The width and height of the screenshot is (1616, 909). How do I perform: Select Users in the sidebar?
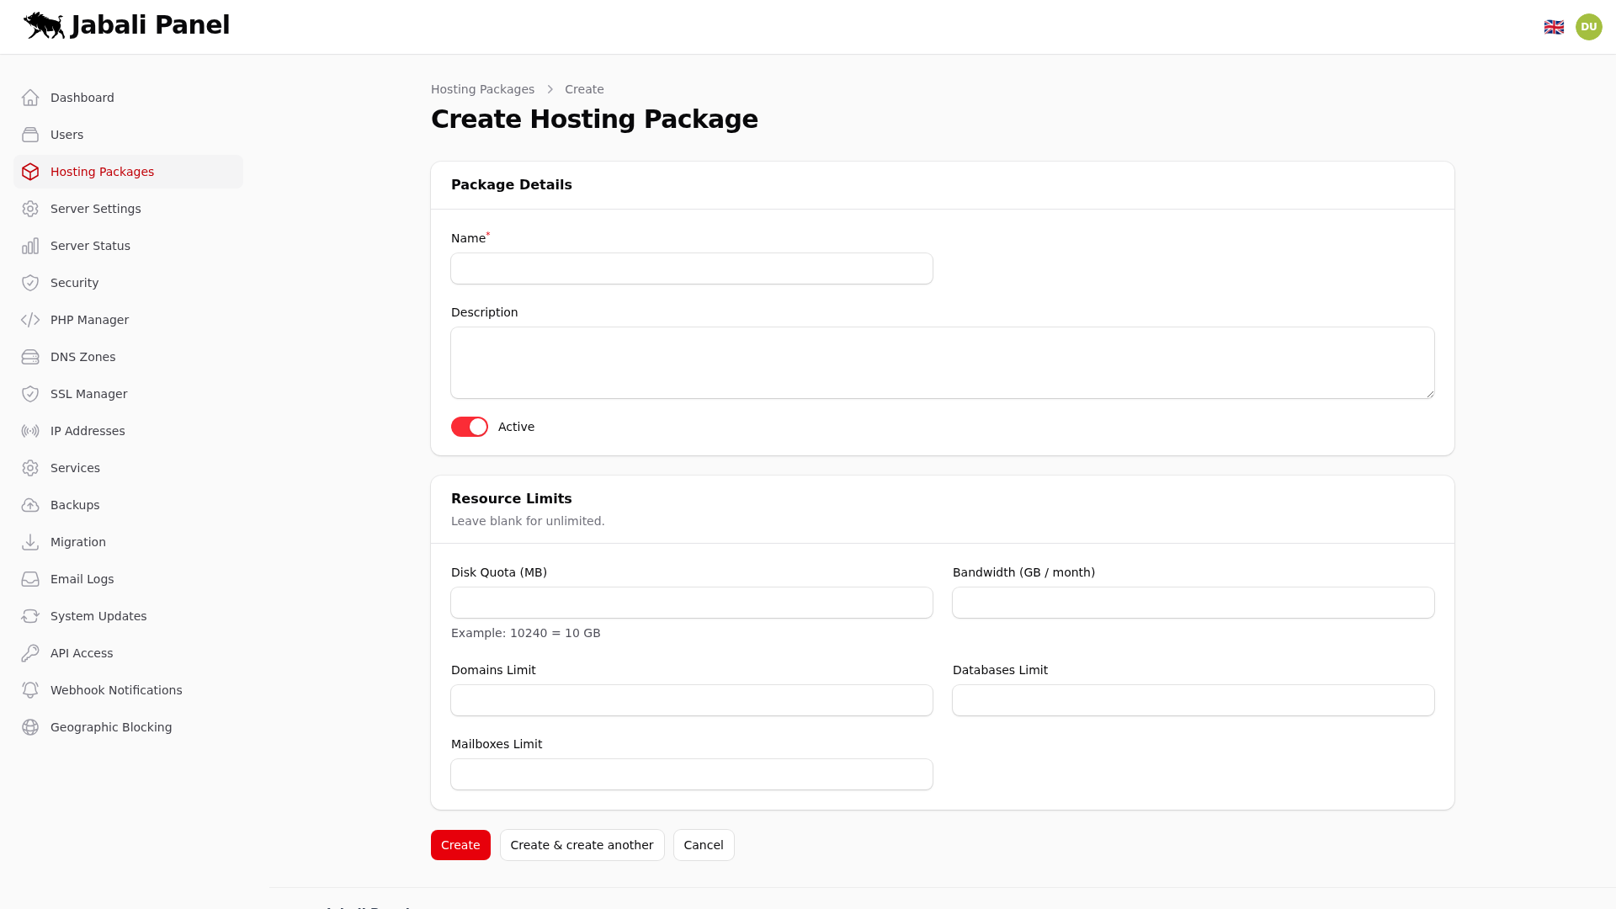(66, 134)
